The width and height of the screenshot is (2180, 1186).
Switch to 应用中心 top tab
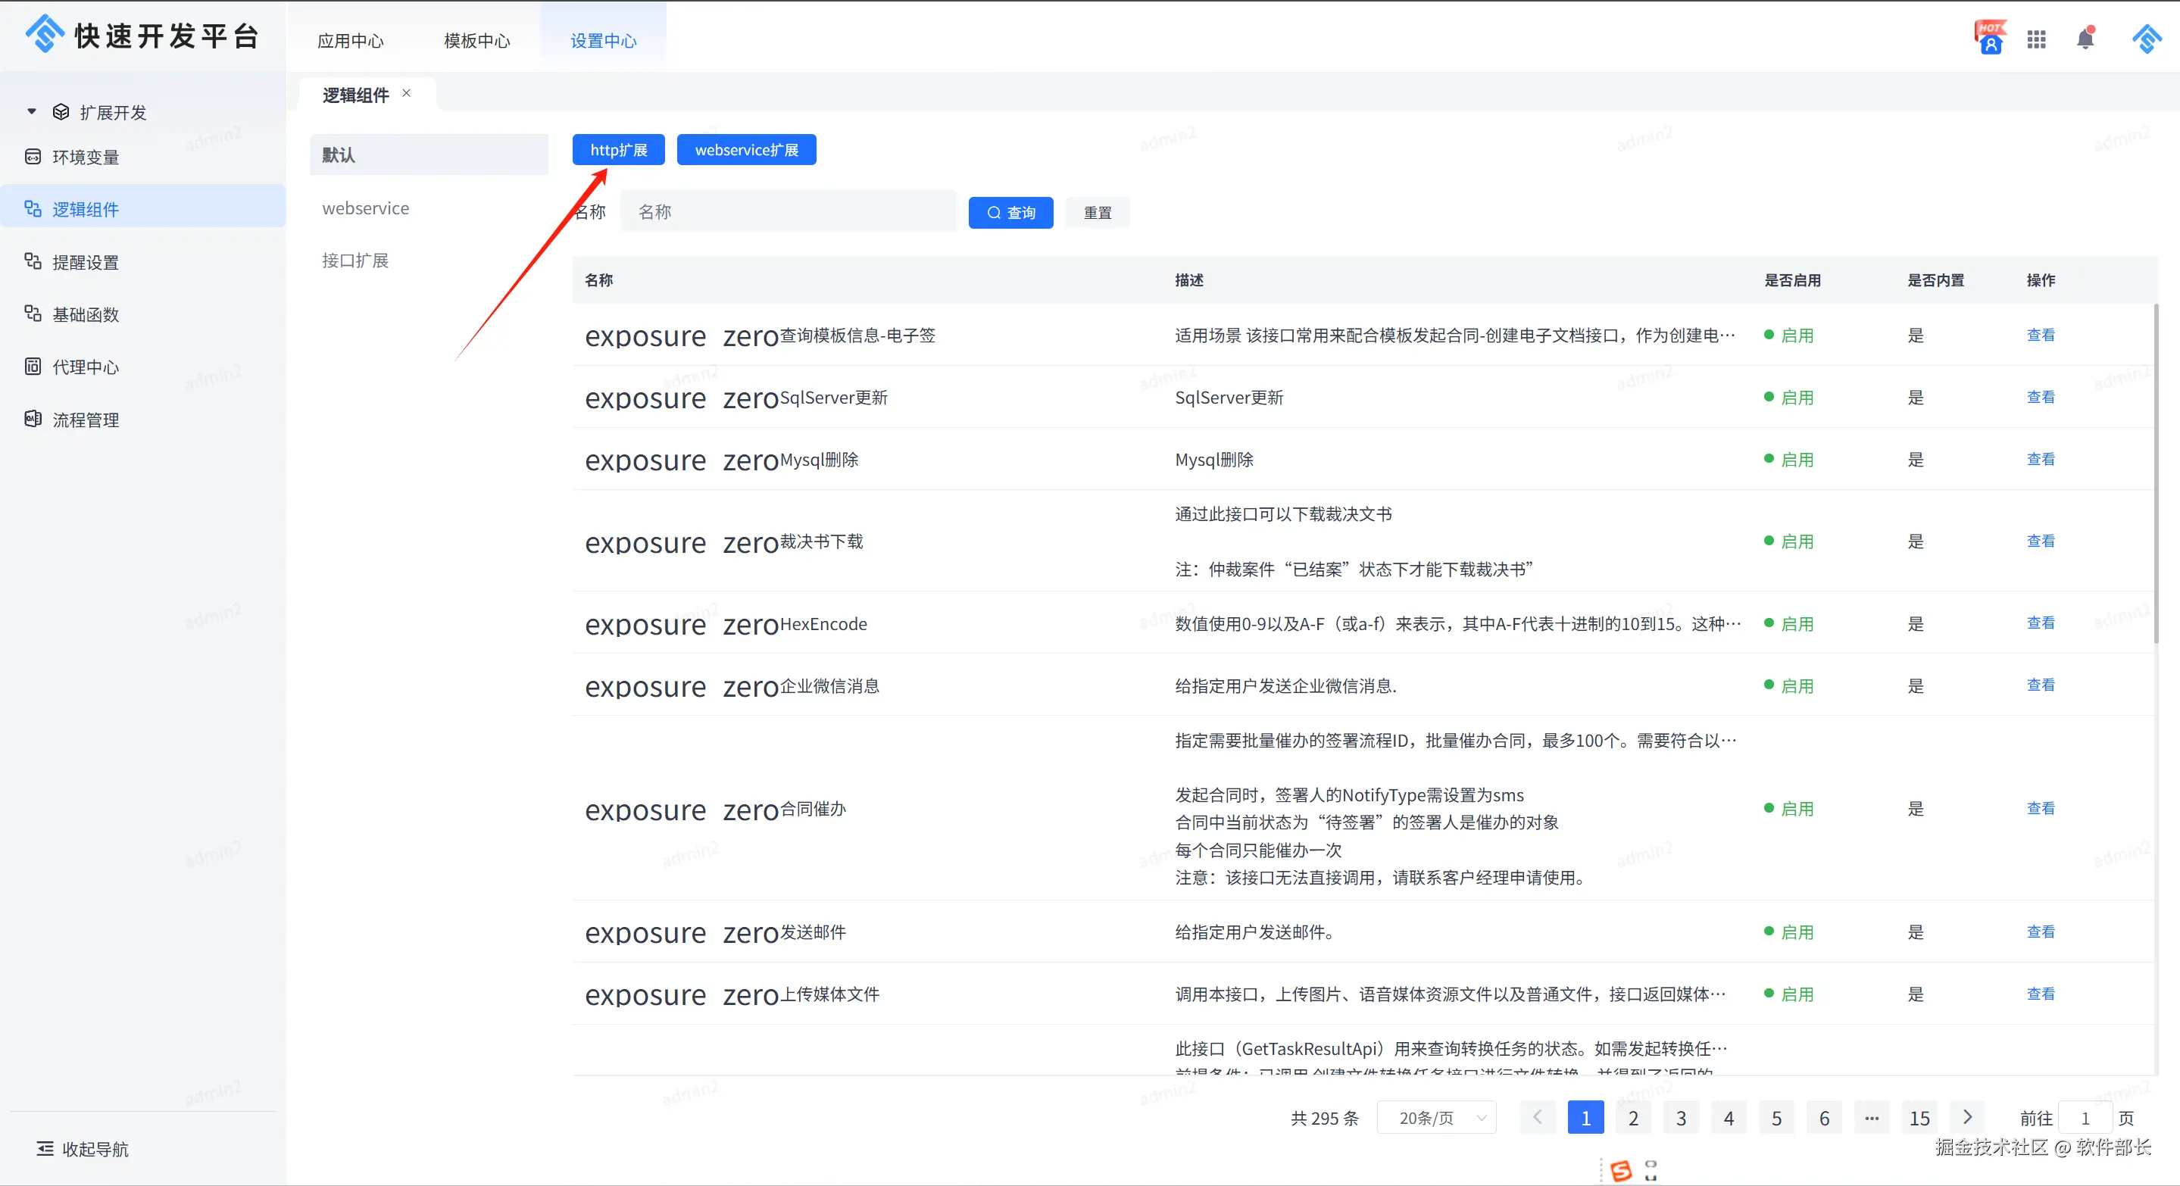pyautogui.click(x=351, y=41)
